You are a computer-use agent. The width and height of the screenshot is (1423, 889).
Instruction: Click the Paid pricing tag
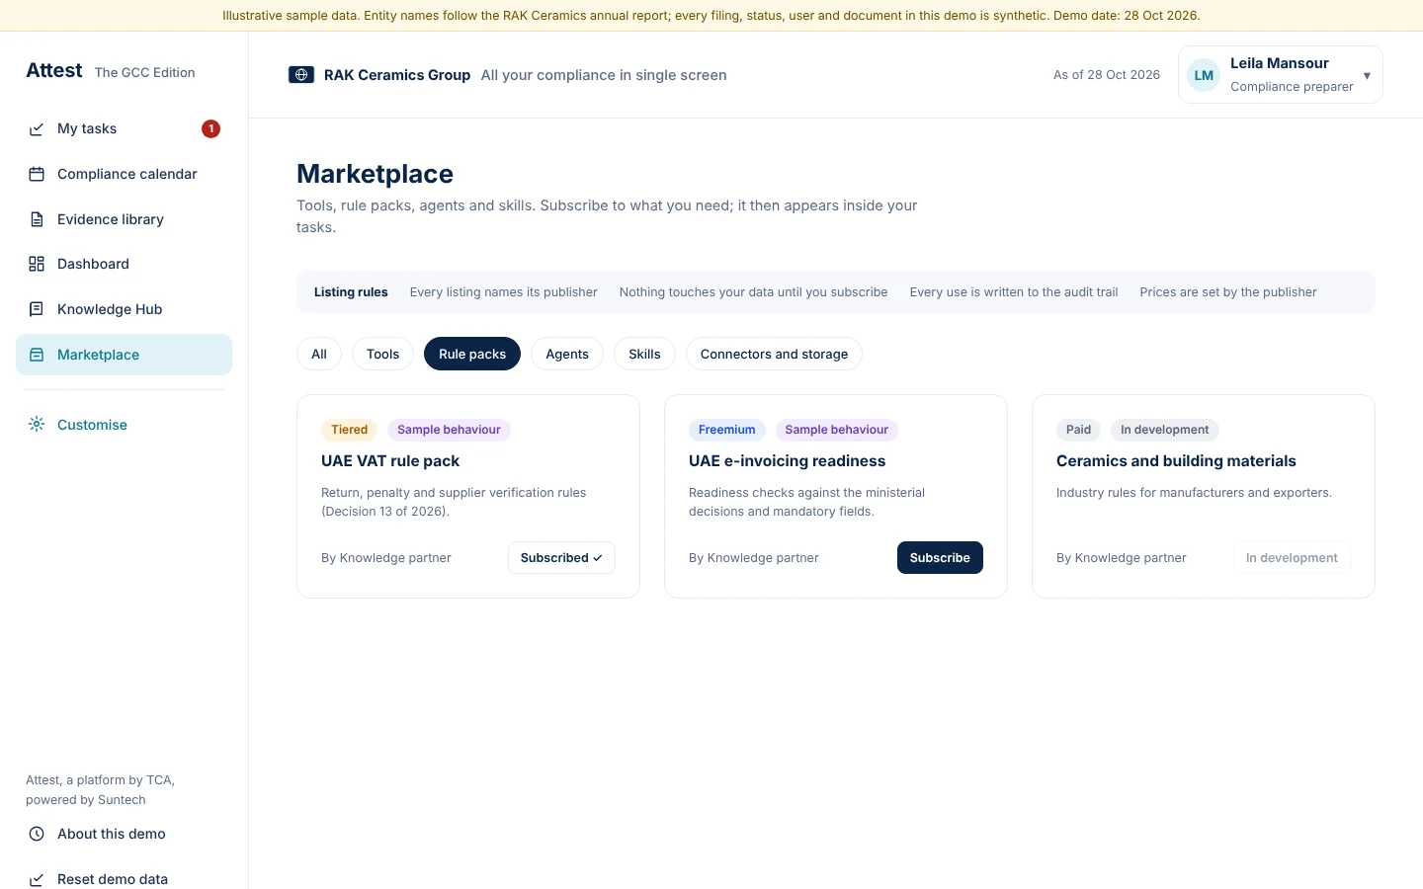pyautogui.click(x=1078, y=430)
